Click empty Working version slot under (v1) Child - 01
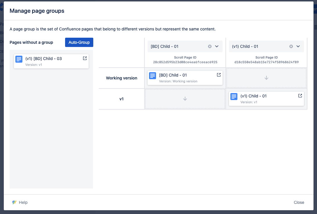 point(266,78)
